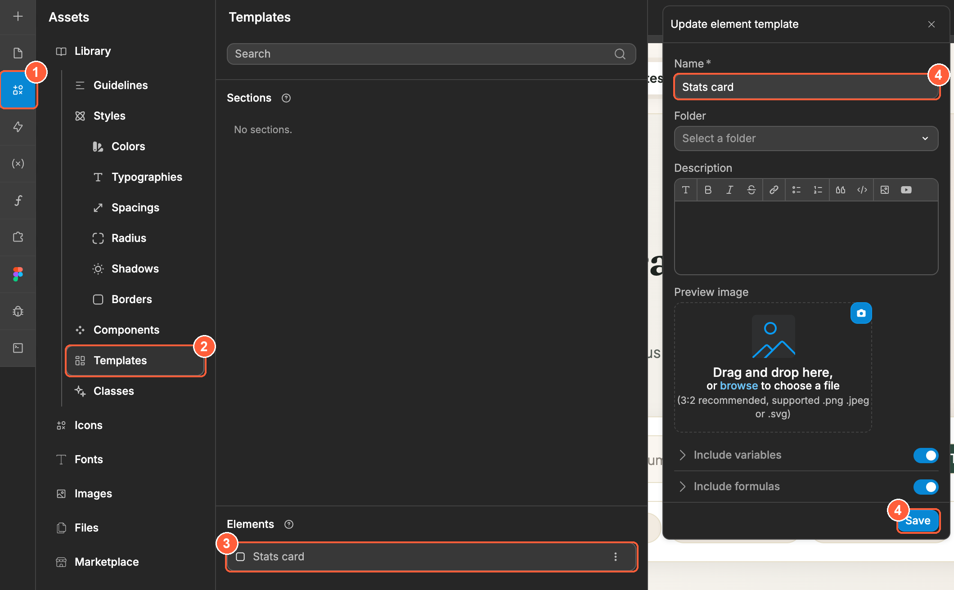Insert video in description toolbar
The width and height of the screenshot is (954, 590).
906,190
